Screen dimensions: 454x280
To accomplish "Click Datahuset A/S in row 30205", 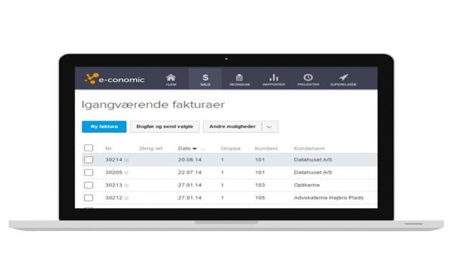I will [x=313, y=172].
